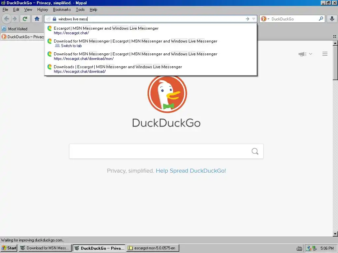Screen dimensions: 338x253
Task: Click the DuckDuckGo megaphone icon
Action: coord(302,54)
